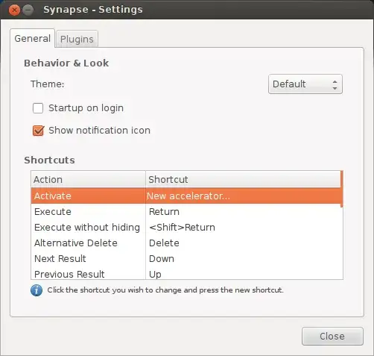This screenshot has width=374, height=356.
Task: Select Previous Result action
Action: (69, 274)
